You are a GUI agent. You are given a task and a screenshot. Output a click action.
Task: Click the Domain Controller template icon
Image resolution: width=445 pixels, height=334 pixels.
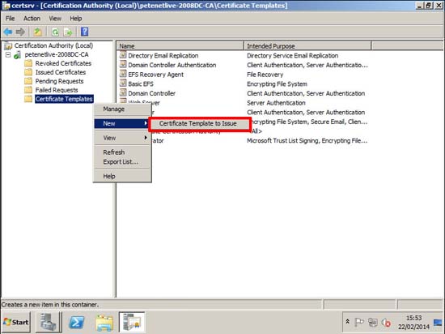point(123,92)
